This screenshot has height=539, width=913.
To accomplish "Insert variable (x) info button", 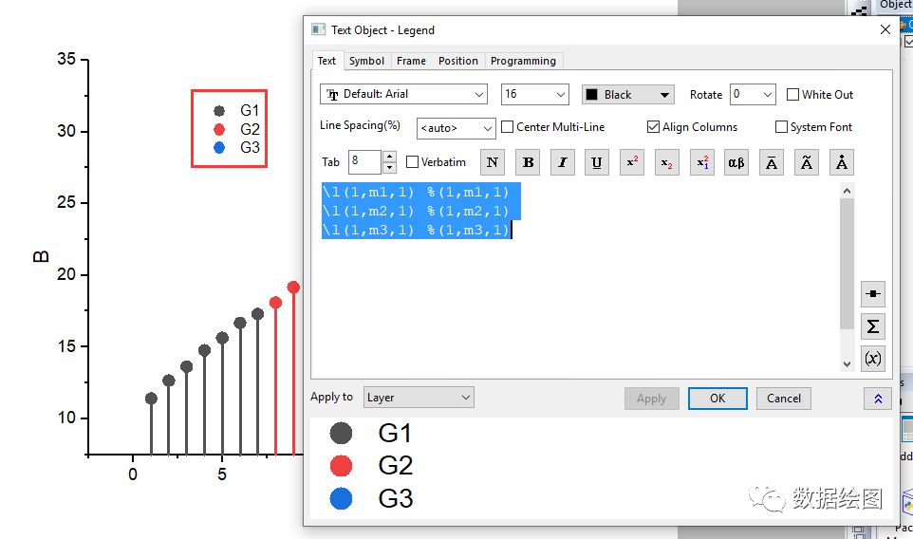I will (x=873, y=358).
